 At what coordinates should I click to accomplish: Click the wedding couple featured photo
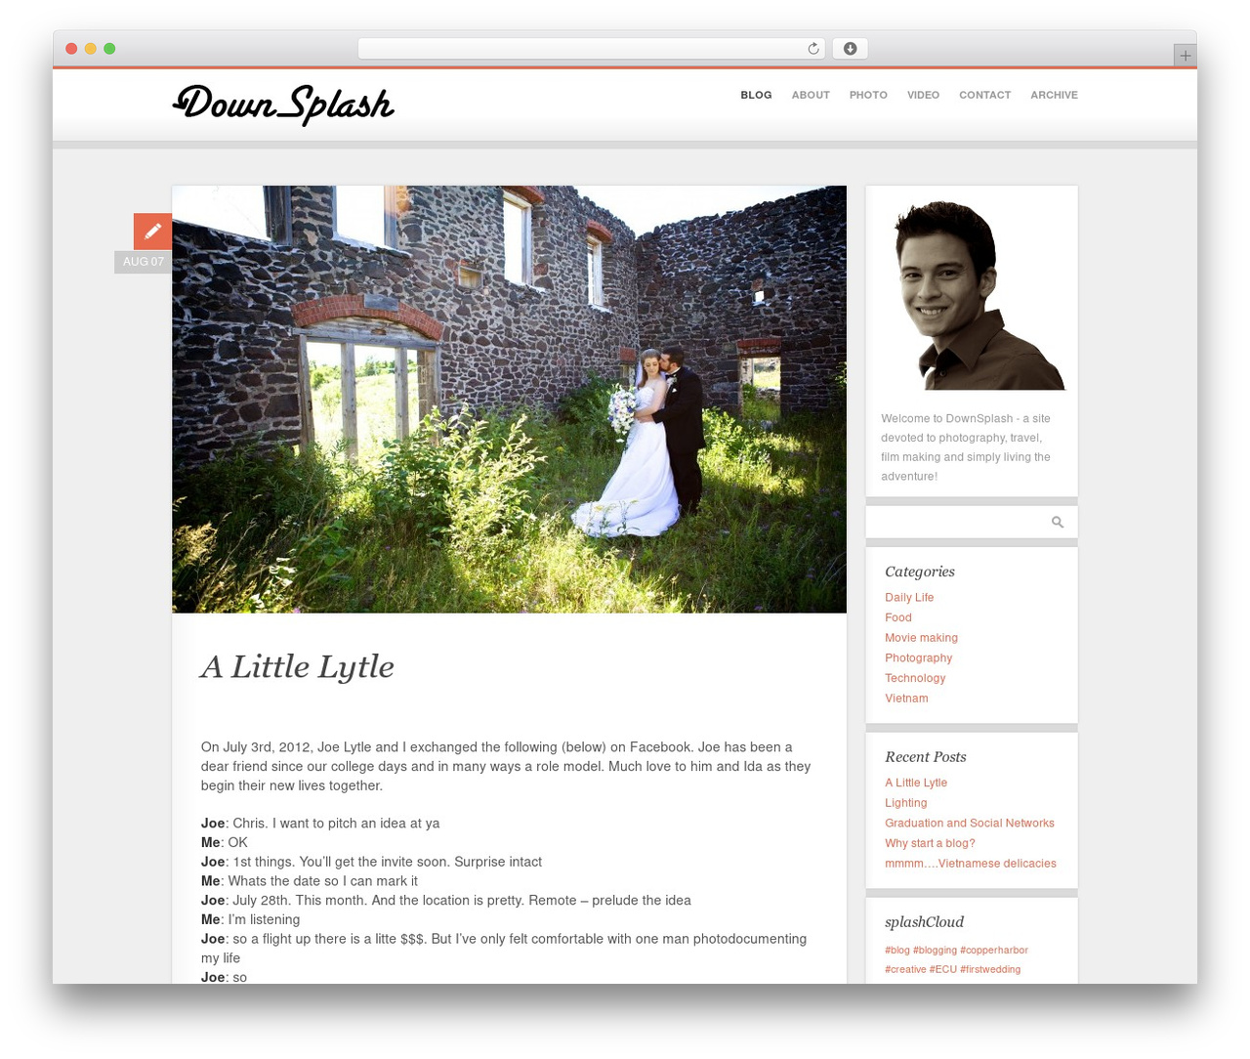[509, 399]
